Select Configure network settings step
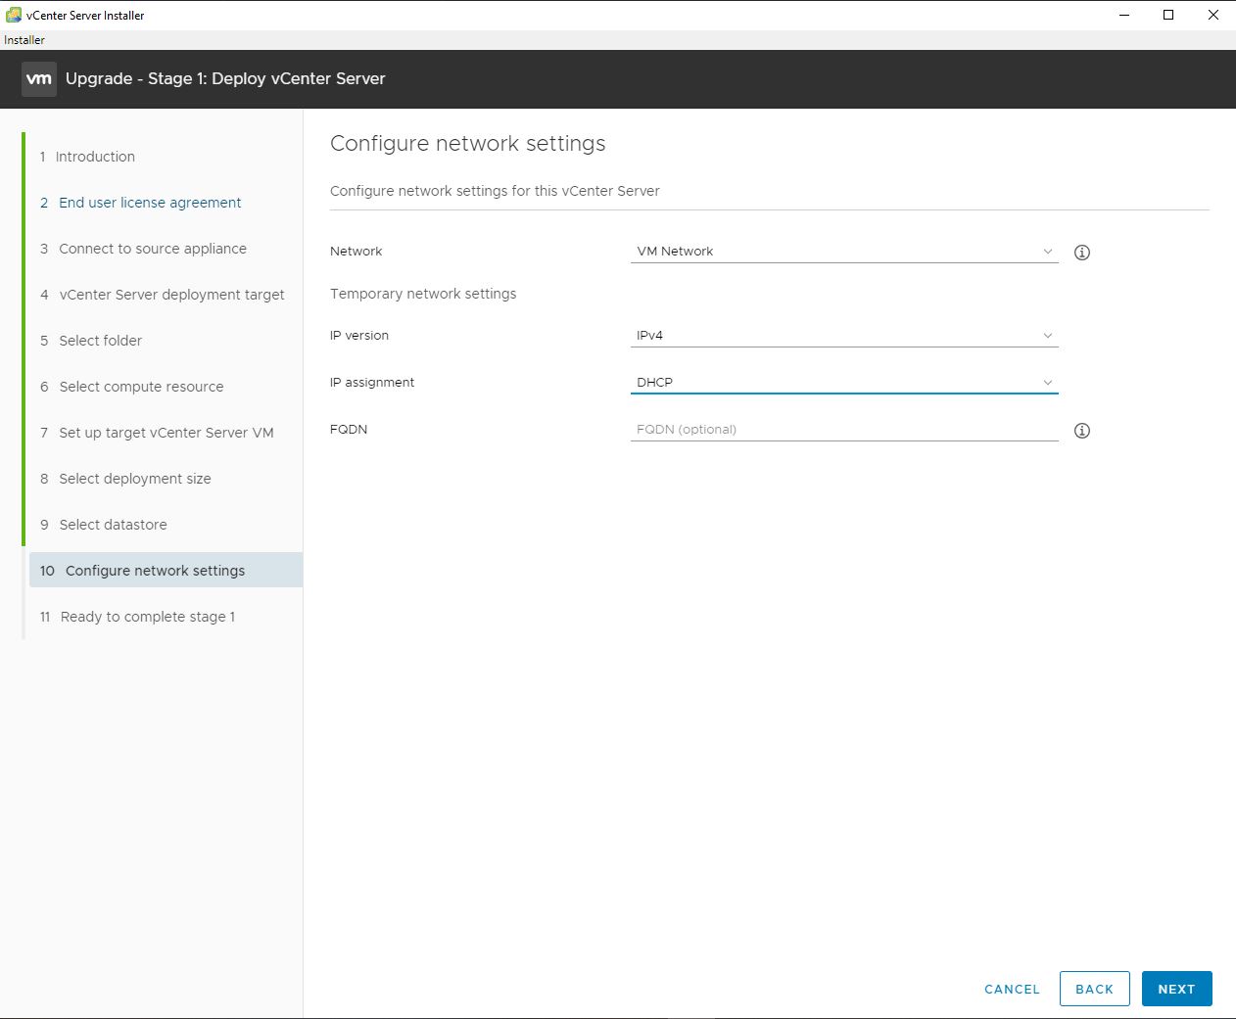 tap(166, 571)
